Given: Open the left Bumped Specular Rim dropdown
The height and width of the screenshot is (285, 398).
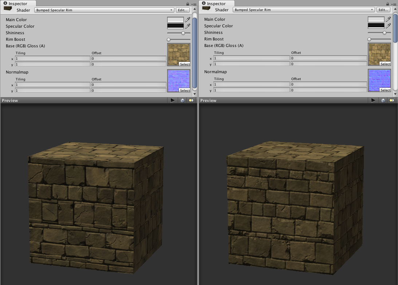Looking at the screenshot, I should tap(104, 10).
